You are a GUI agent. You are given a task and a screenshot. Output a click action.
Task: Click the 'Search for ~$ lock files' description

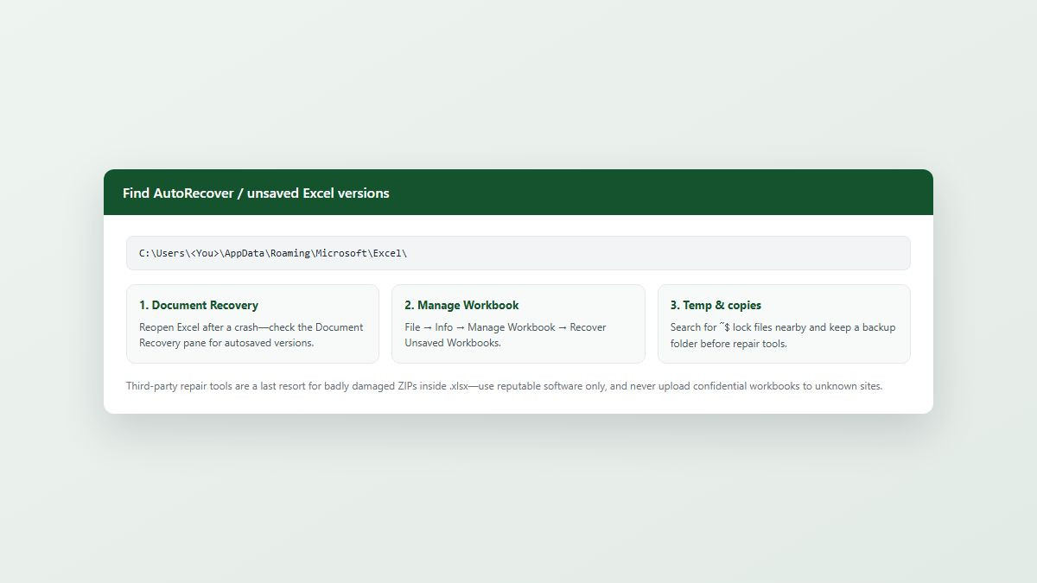(x=783, y=335)
